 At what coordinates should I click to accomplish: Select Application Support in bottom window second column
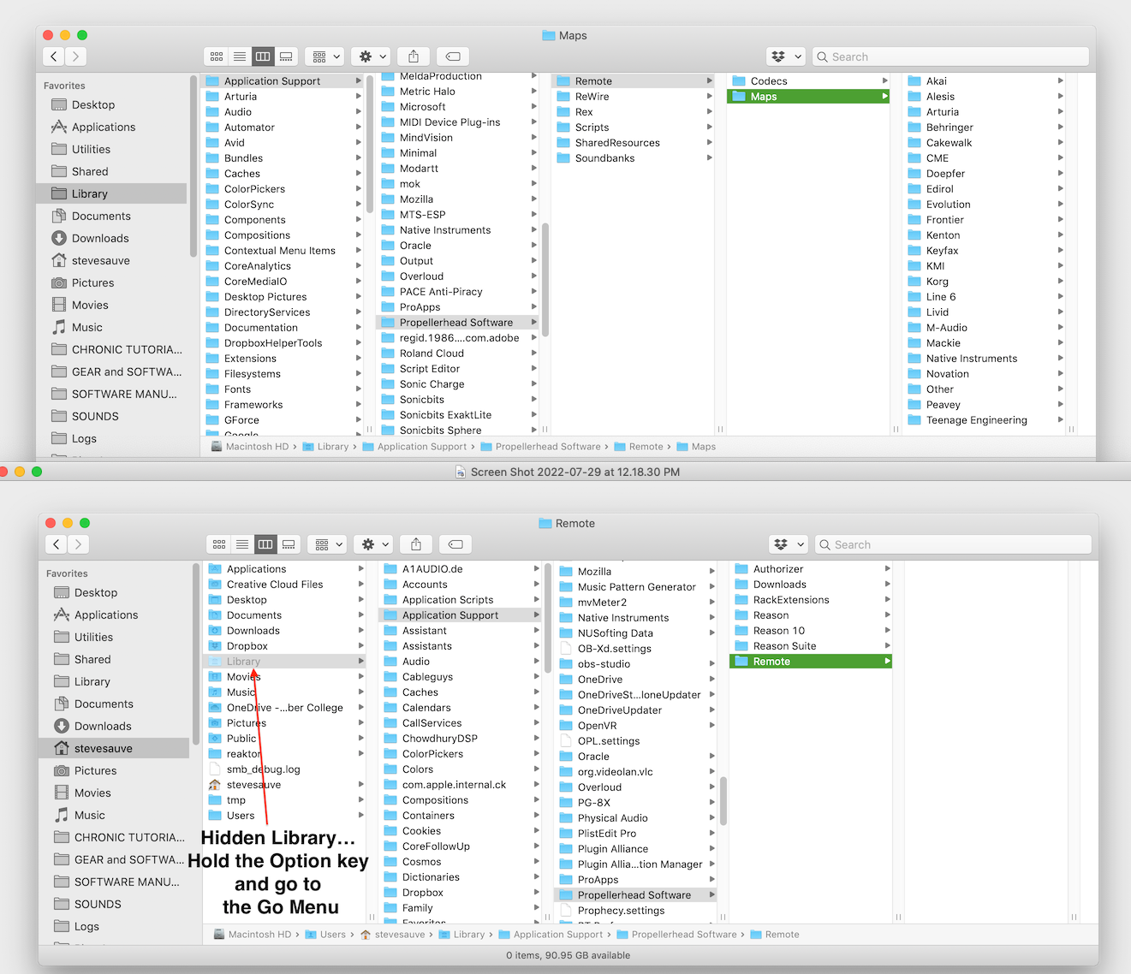[x=460, y=615]
